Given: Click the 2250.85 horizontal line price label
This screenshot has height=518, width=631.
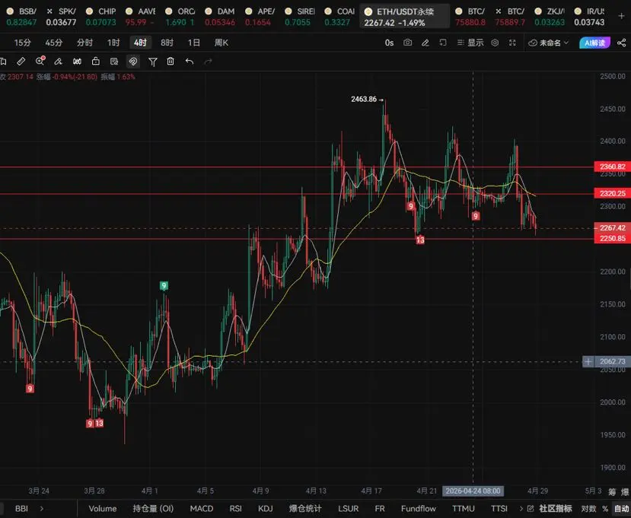Looking at the screenshot, I should 613,239.
